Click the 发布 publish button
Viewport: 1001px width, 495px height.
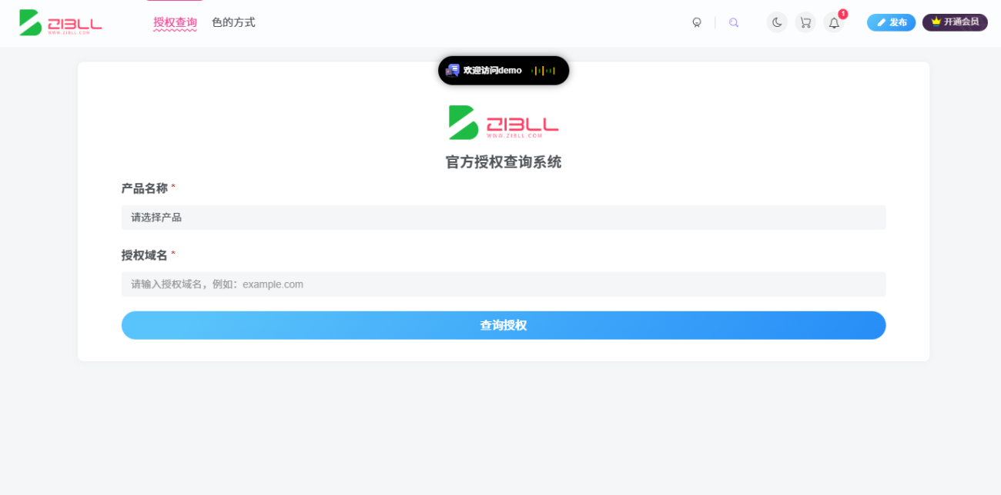click(891, 22)
